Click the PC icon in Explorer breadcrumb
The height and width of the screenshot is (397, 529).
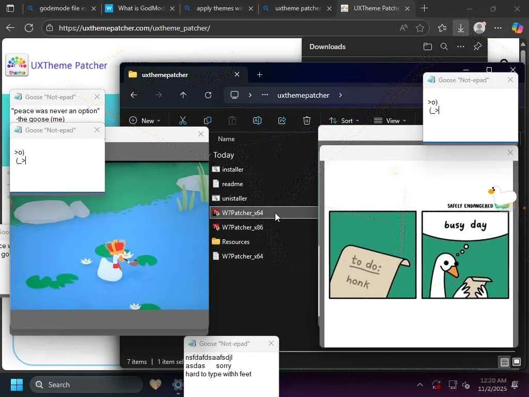pos(235,95)
